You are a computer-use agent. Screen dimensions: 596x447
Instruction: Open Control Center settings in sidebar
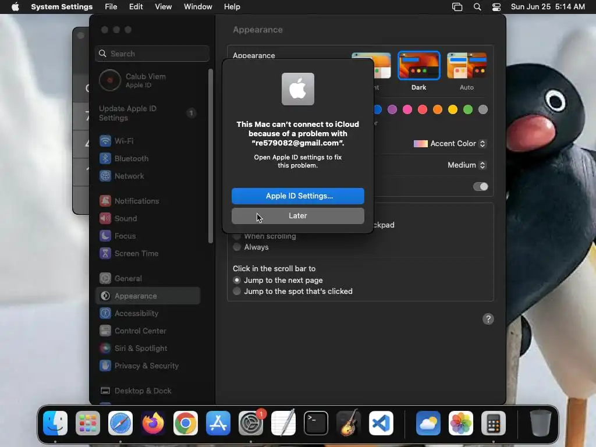pyautogui.click(x=148, y=331)
